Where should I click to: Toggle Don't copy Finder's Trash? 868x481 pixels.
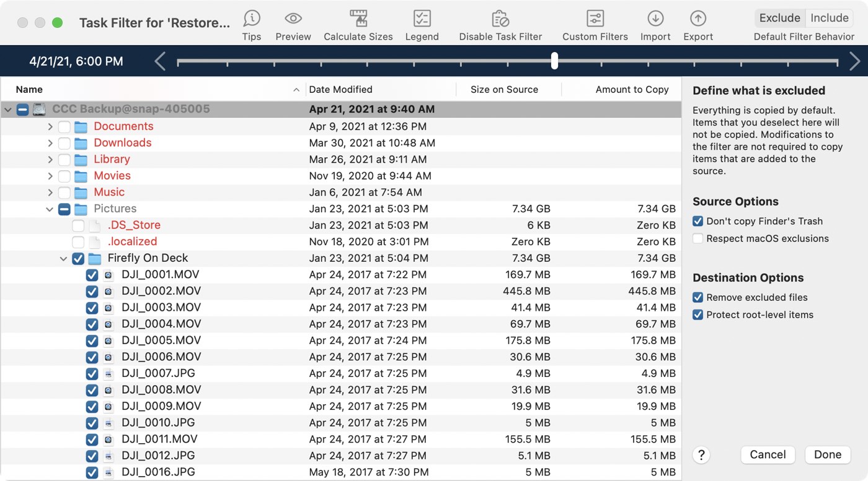click(x=698, y=221)
